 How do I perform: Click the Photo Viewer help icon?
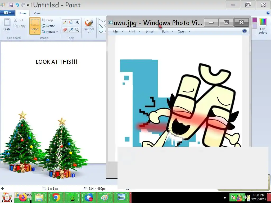(244, 31)
